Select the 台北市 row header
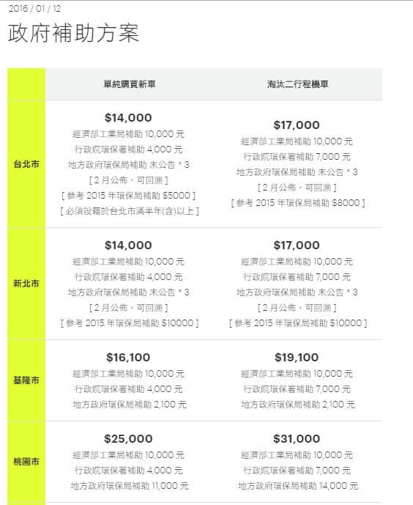This screenshot has height=505, width=413. coord(26,164)
